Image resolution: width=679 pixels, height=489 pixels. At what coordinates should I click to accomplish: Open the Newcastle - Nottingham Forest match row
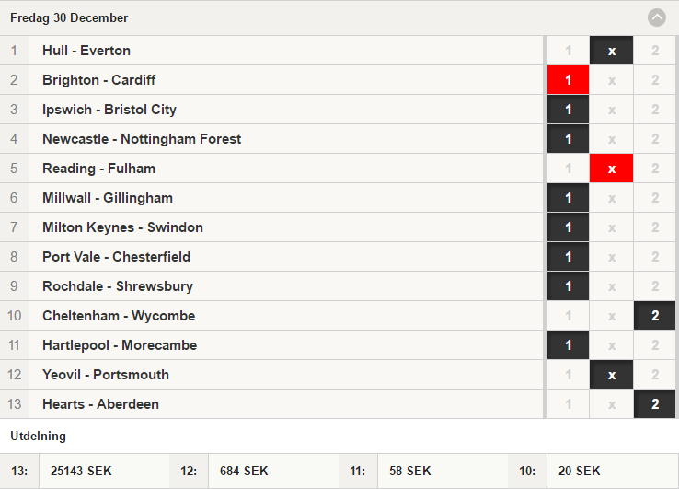pyautogui.click(x=271, y=139)
